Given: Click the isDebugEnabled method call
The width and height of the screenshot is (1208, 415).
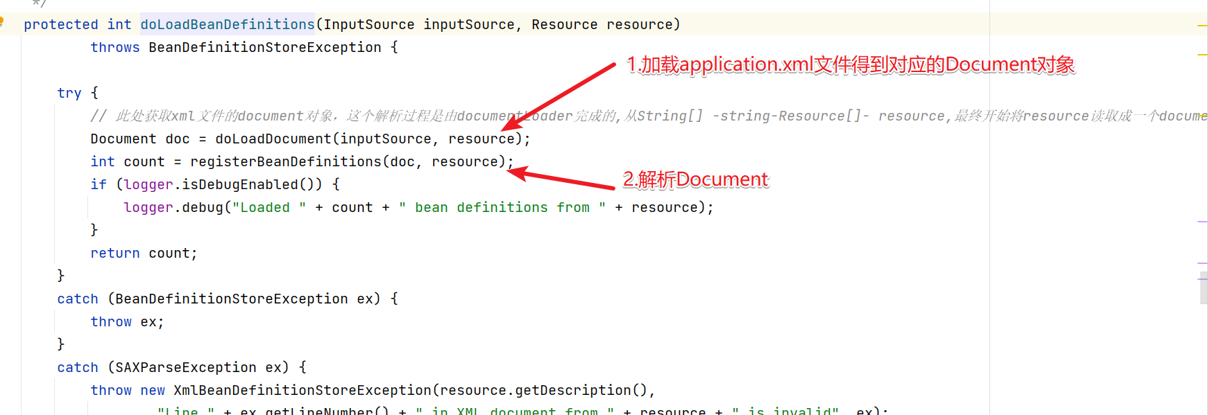Looking at the screenshot, I should tap(240, 184).
